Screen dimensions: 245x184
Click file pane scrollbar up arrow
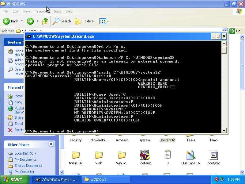click(x=242, y=37)
